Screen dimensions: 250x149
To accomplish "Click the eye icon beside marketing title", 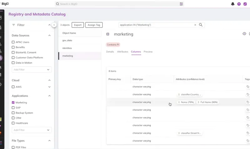I will [244, 34].
